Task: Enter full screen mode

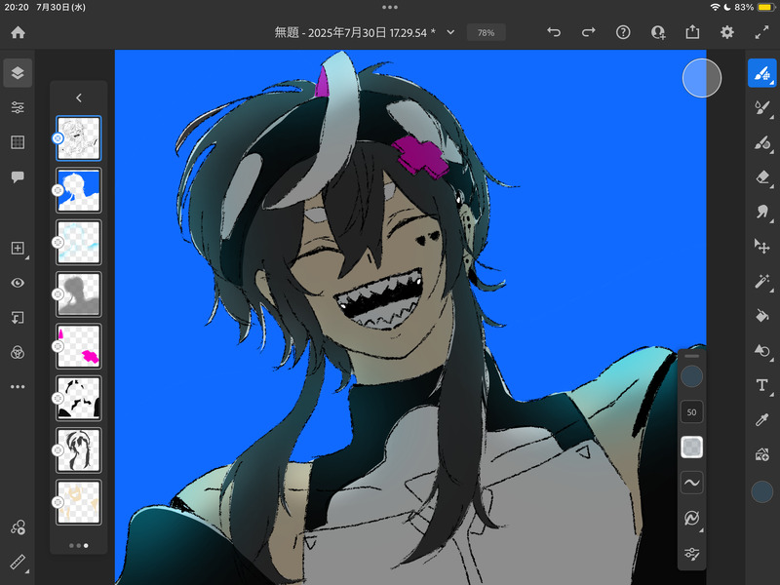Action: [761, 32]
